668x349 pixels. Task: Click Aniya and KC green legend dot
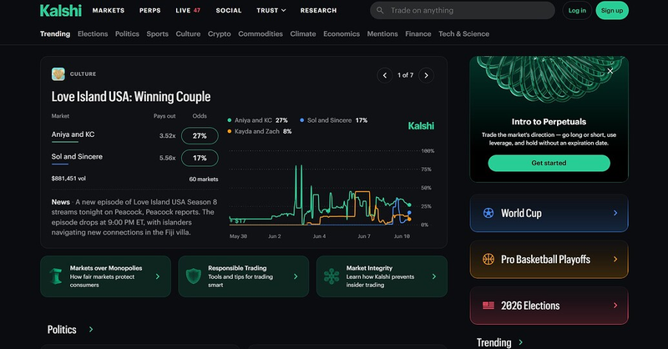click(x=230, y=120)
